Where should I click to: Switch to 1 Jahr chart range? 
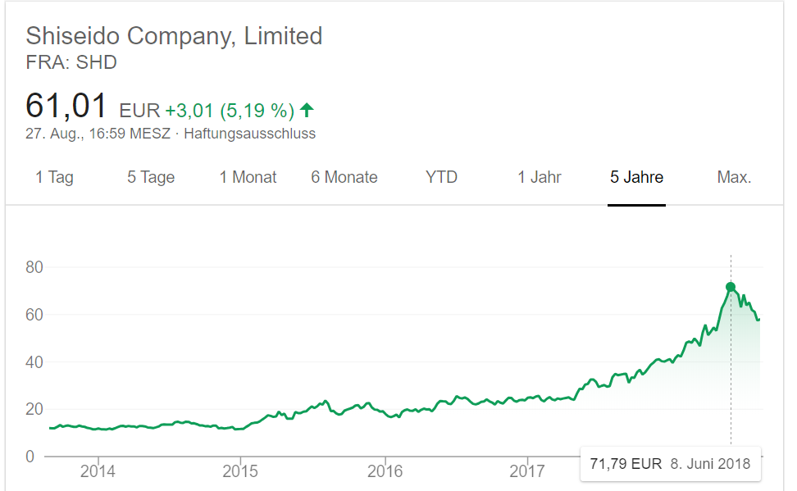point(540,177)
